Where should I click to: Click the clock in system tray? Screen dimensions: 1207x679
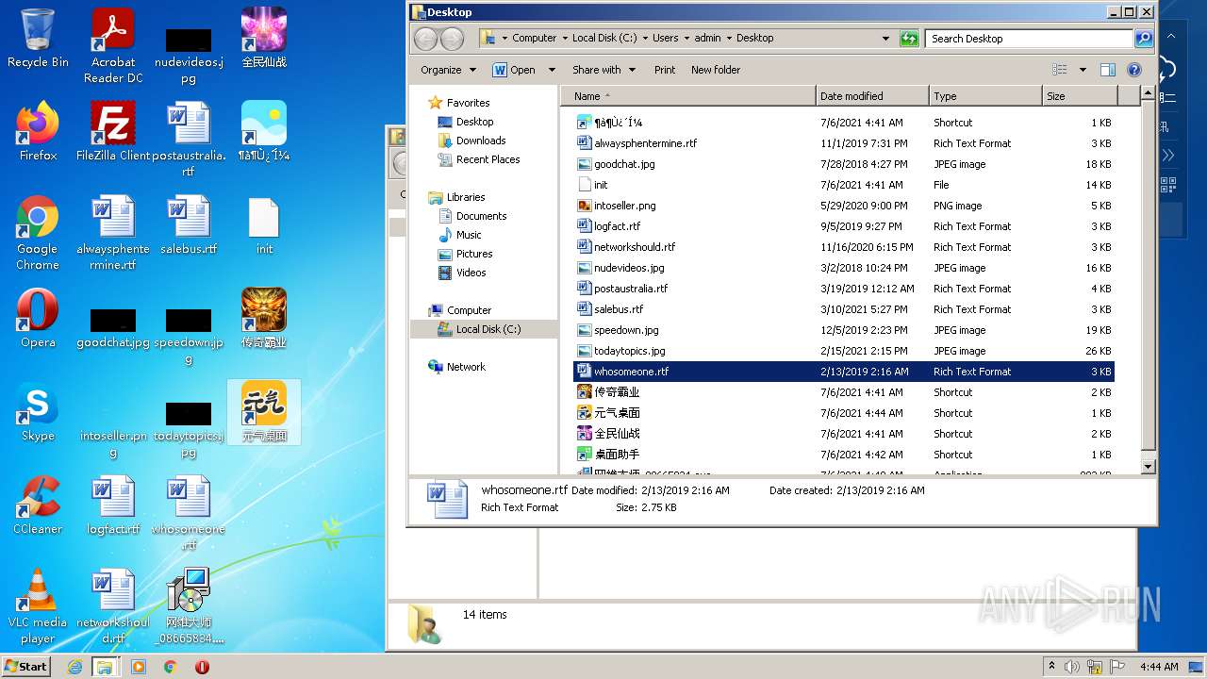click(1159, 667)
